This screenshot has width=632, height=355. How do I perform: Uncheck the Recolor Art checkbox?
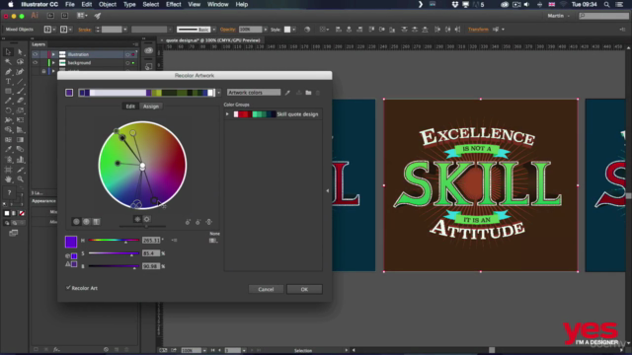tap(68, 288)
